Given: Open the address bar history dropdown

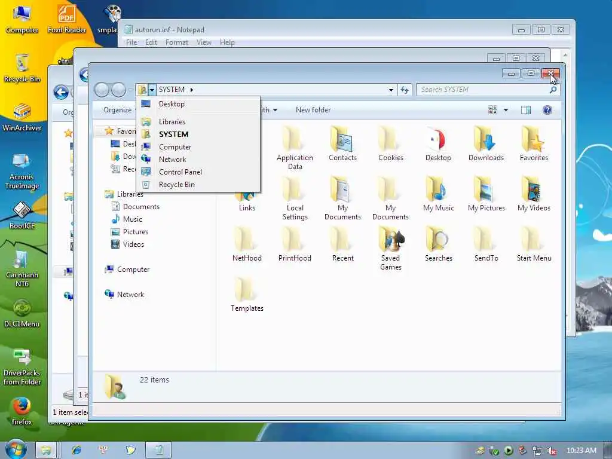Looking at the screenshot, I should coord(391,90).
